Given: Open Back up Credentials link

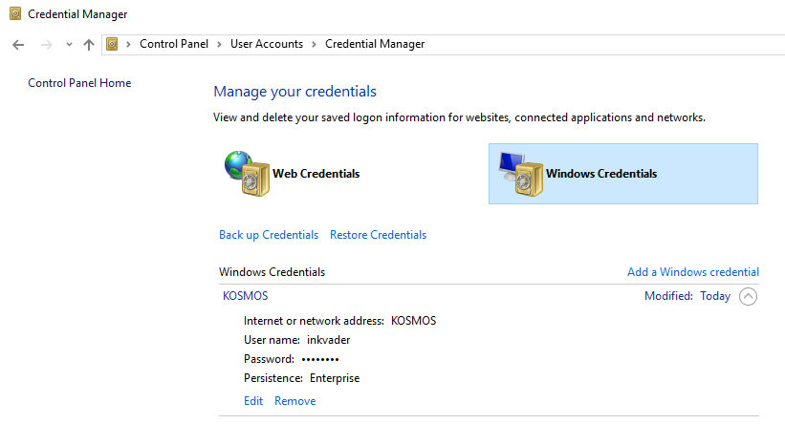Looking at the screenshot, I should 269,235.
